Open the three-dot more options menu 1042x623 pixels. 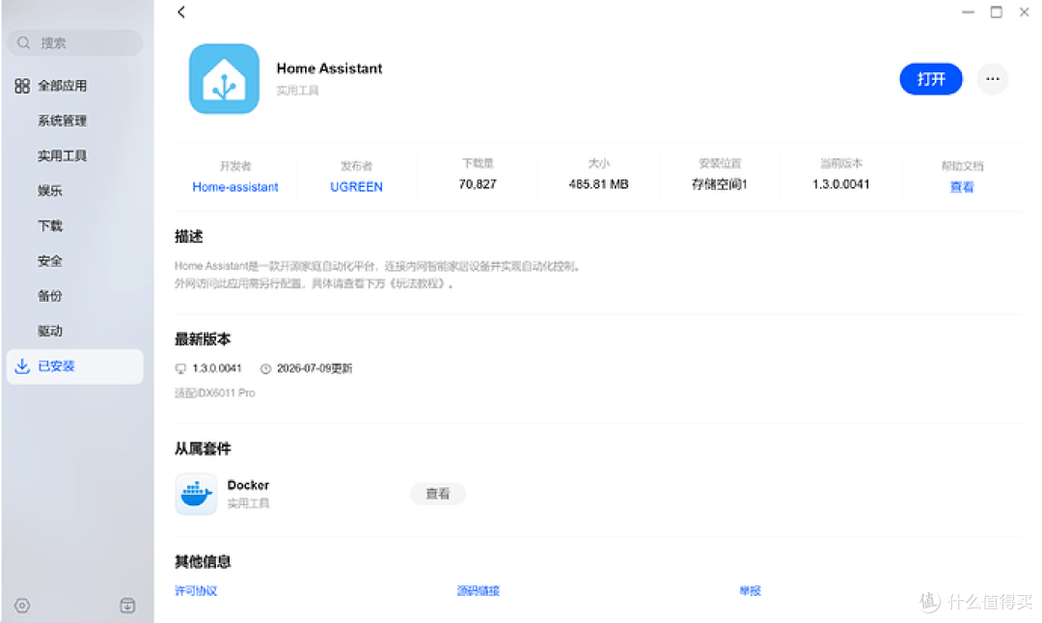coord(993,79)
